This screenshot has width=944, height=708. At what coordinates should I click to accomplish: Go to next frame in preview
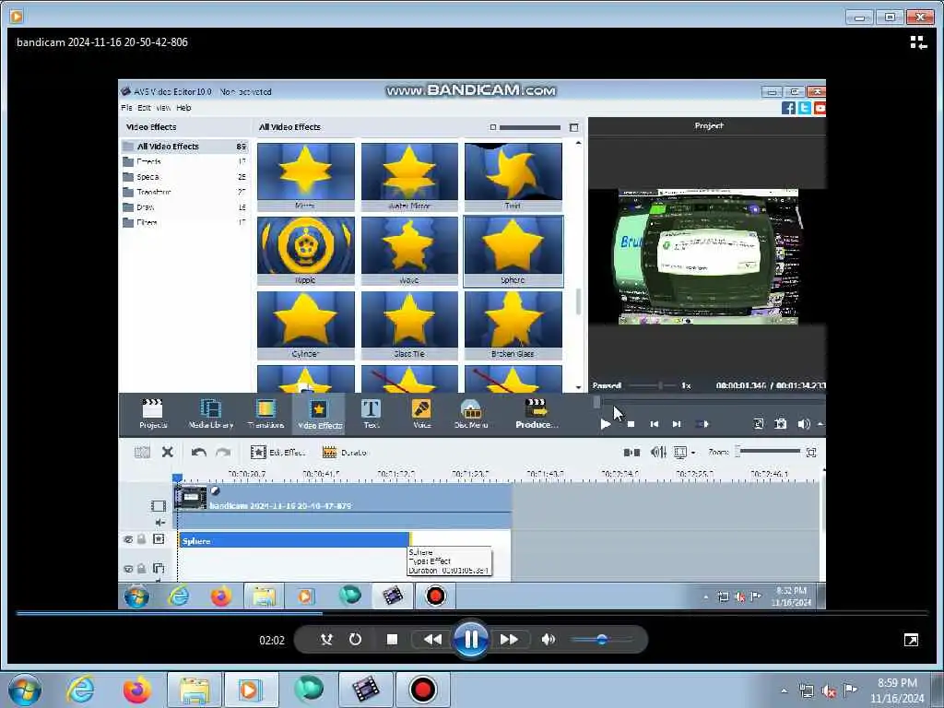pyautogui.click(x=677, y=424)
